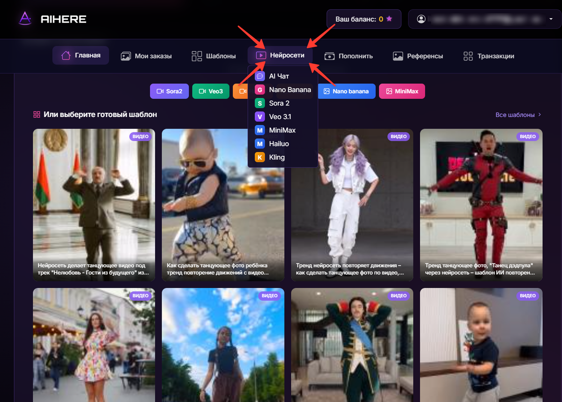
Task: Click the picture icon beside Мои заказы
Action: pos(126,56)
